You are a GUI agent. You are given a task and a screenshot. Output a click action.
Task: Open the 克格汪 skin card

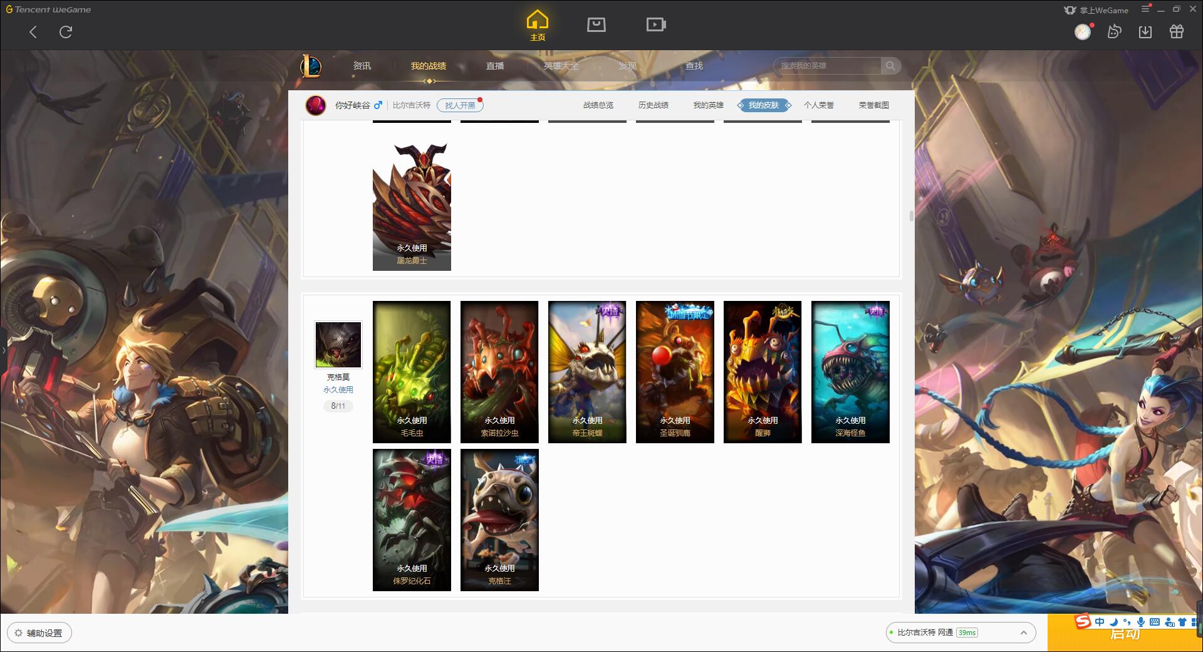499,520
